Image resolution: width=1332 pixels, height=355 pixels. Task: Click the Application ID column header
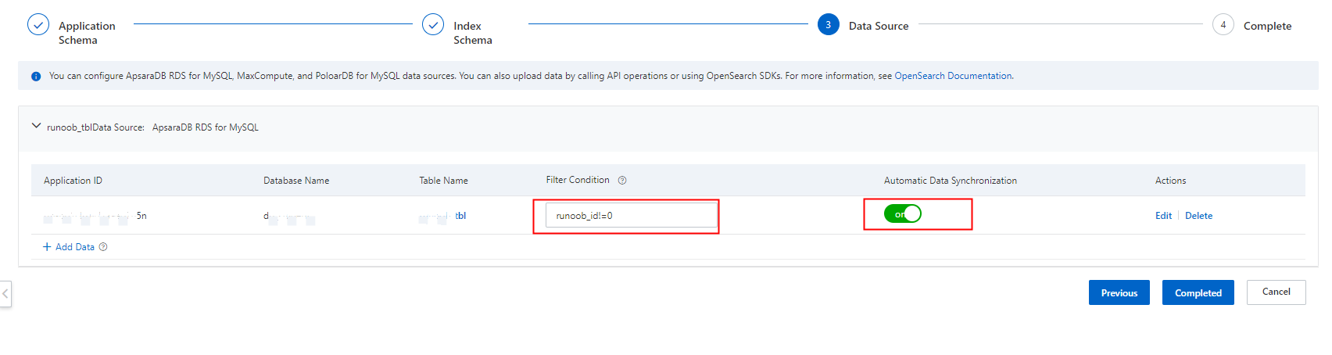(73, 181)
